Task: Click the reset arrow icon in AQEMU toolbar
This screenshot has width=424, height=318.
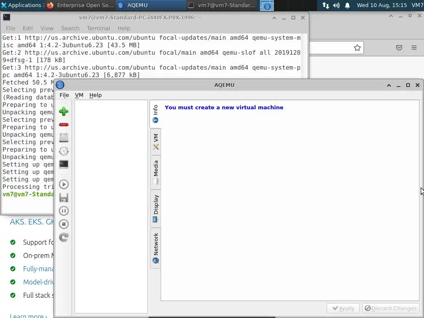Action: click(x=63, y=237)
